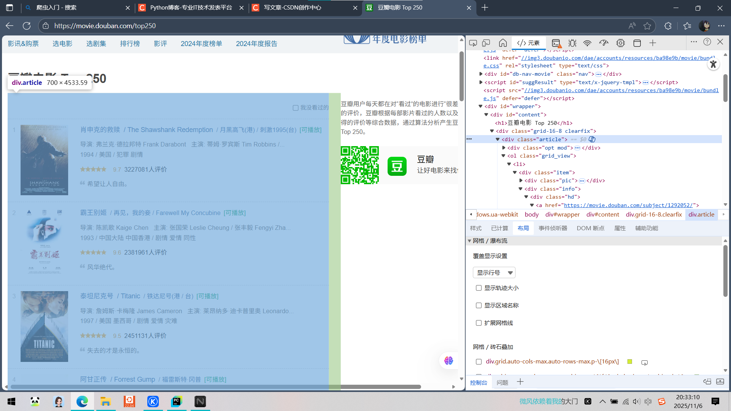Toggle device emulation mode icon
This screenshot has height=411, width=731.
pos(486,43)
